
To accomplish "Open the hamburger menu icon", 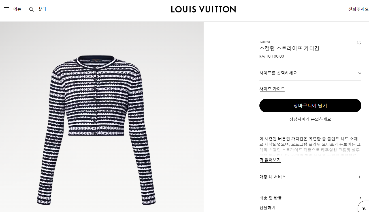I will coord(7,9).
